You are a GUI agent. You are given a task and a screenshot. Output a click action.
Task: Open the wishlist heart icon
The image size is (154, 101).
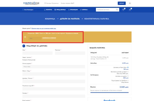click(123, 10)
